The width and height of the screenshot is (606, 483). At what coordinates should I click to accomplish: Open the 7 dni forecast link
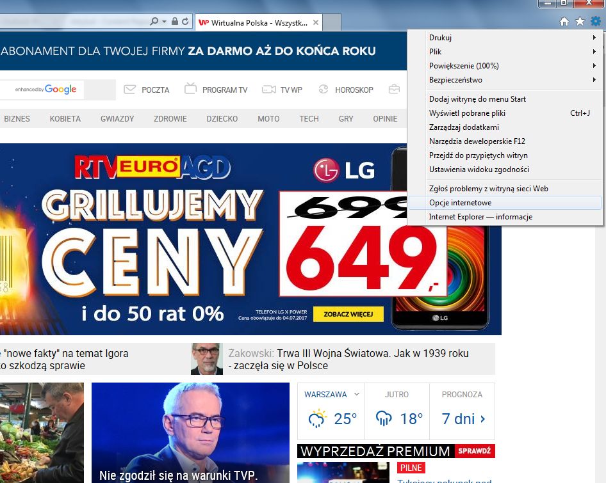(463, 418)
